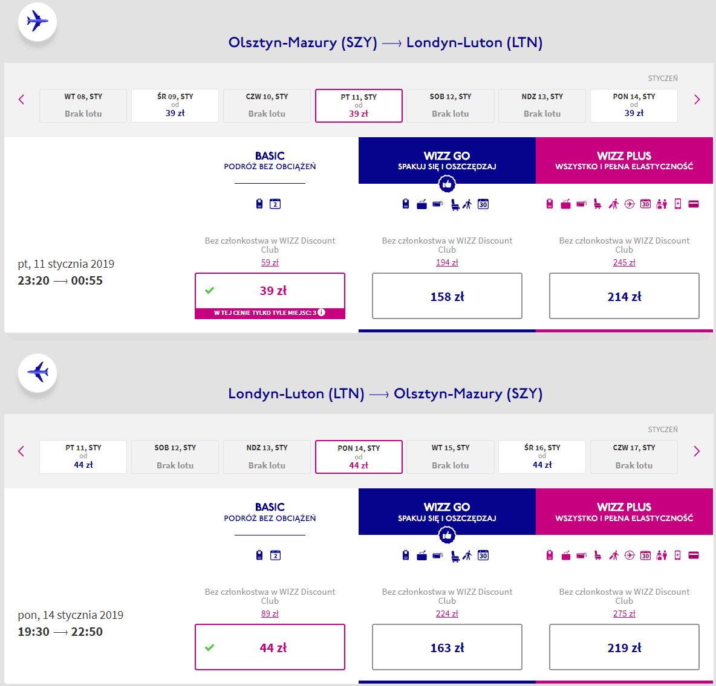Pick the 219 zł WIZZ PLUS return fare
The image size is (716, 686).
pos(624,647)
